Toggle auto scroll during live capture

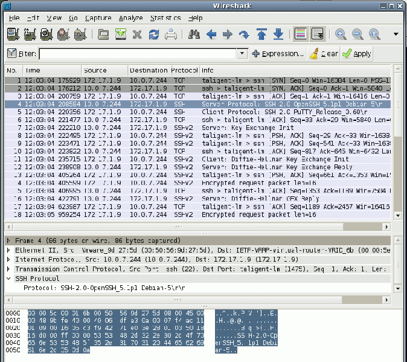tap(317, 34)
